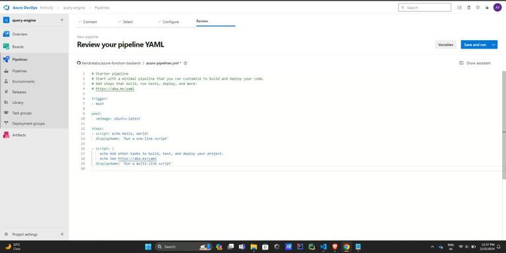Click 'Run a multi-line script' displayName line
This screenshot has height=253, width=506.
click(134, 164)
